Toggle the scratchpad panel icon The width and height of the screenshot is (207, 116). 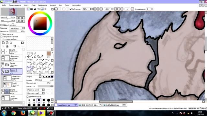coord(46,9)
